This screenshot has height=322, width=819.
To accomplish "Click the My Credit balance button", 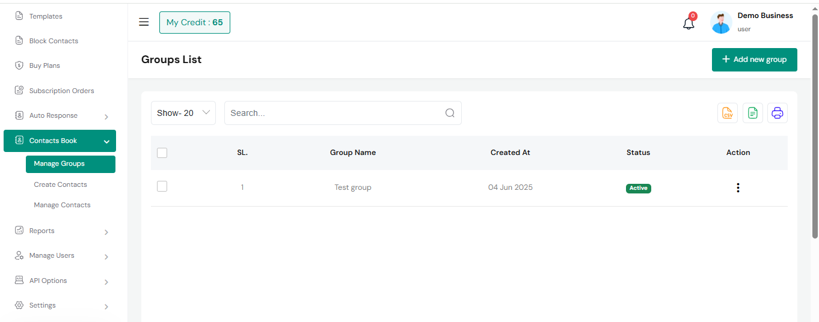I will pyautogui.click(x=194, y=22).
